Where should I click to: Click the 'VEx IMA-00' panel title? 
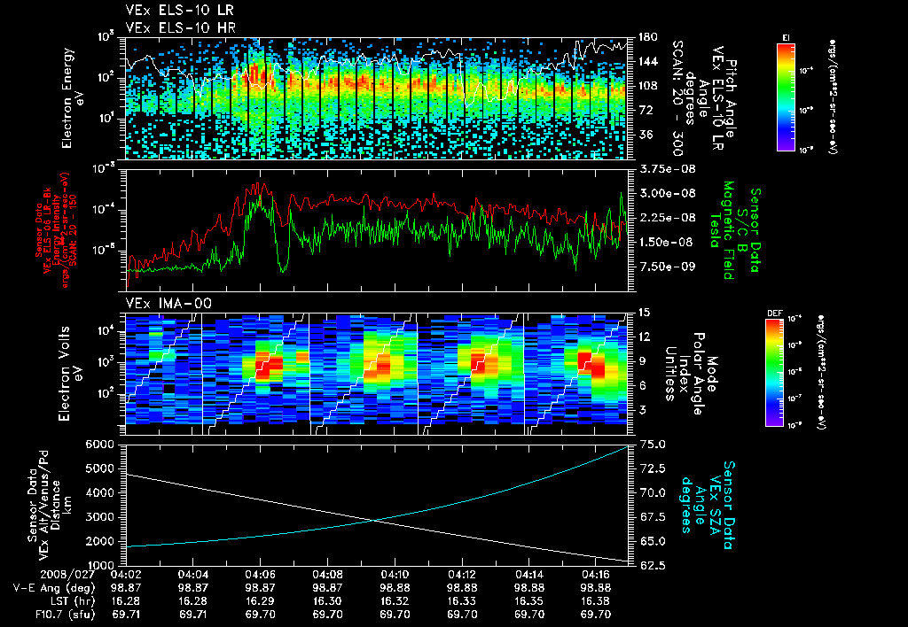pyautogui.click(x=168, y=304)
